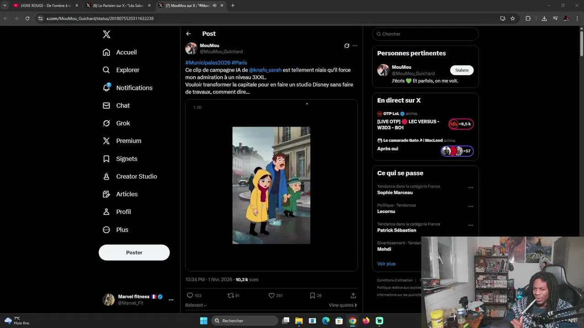Open more options for Patrick Sébastien trend

pos(470,225)
